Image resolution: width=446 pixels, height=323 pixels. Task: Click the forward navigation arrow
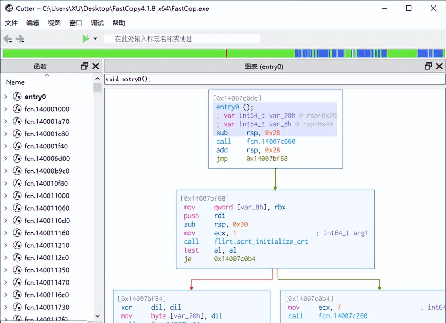20,39
